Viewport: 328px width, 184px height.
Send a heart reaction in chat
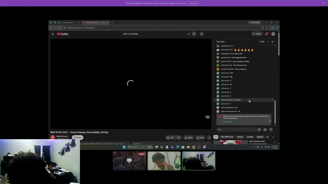pyautogui.click(x=271, y=130)
